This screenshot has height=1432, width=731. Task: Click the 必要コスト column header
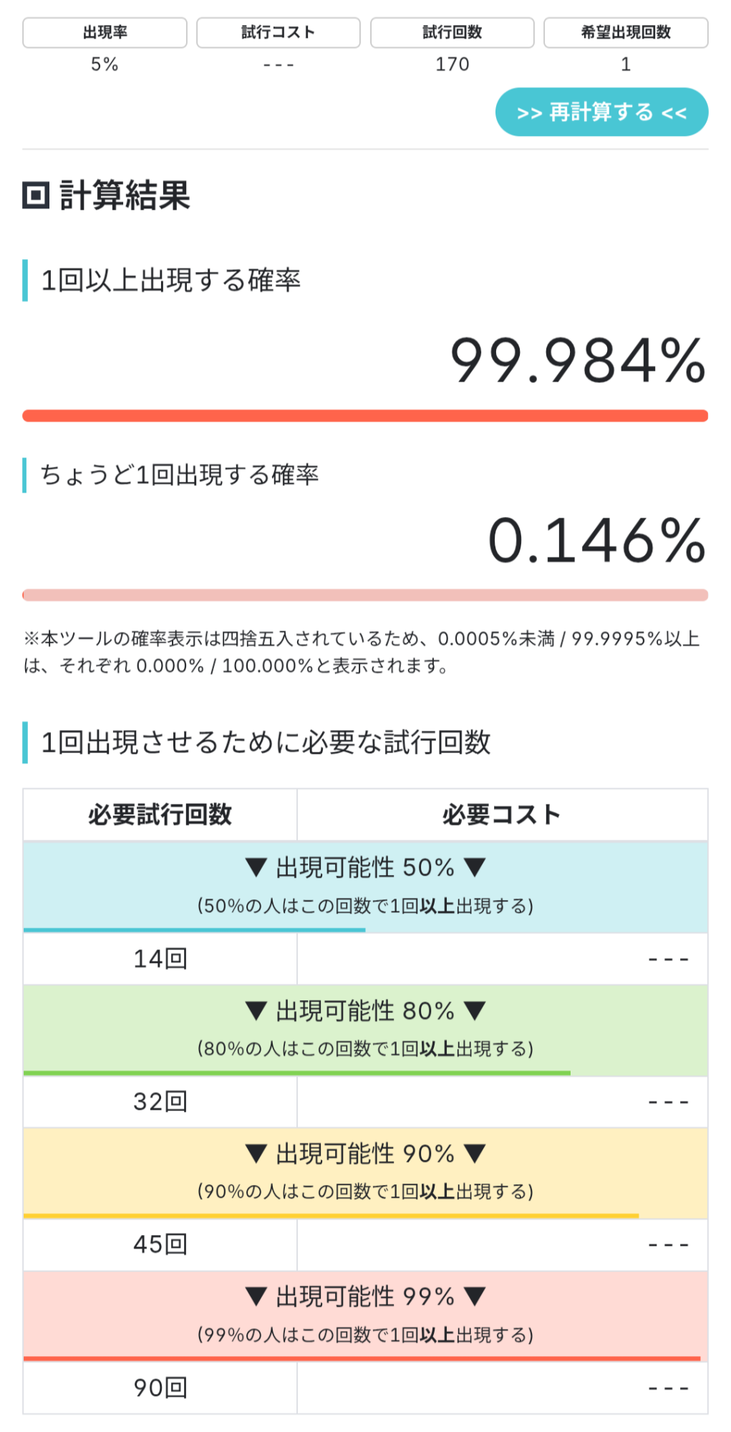tap(501, 815)
